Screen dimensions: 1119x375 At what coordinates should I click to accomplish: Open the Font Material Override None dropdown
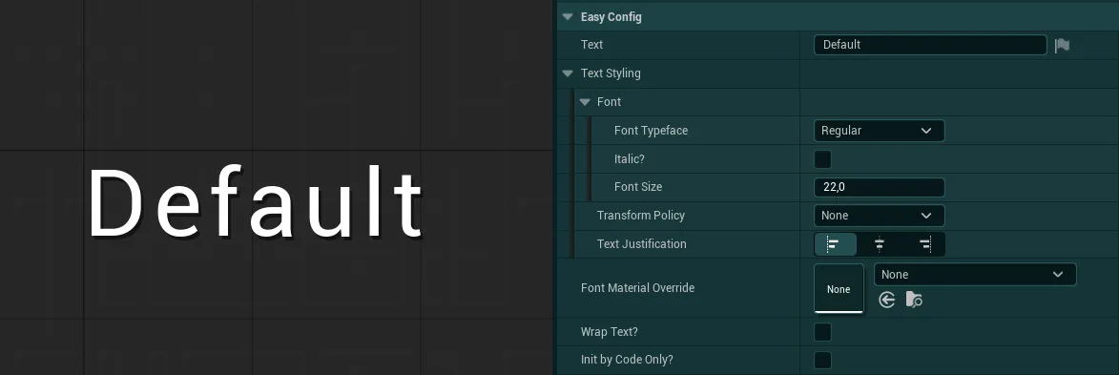point(975,274)
